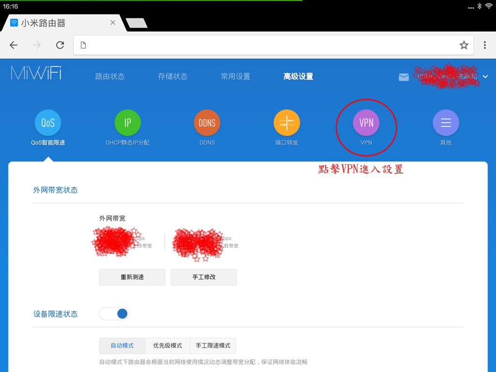Click the 手工修改 button

pyautogui.click(x=204, y=277)
